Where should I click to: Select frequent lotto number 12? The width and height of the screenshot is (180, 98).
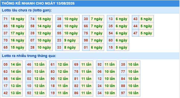coord(100,79)
